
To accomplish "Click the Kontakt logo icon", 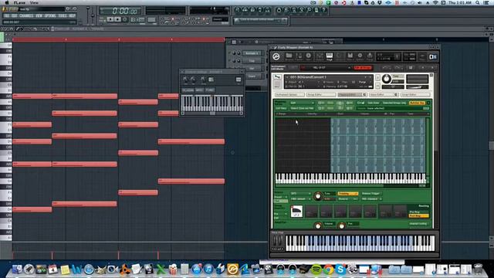I will click(276, 56).
